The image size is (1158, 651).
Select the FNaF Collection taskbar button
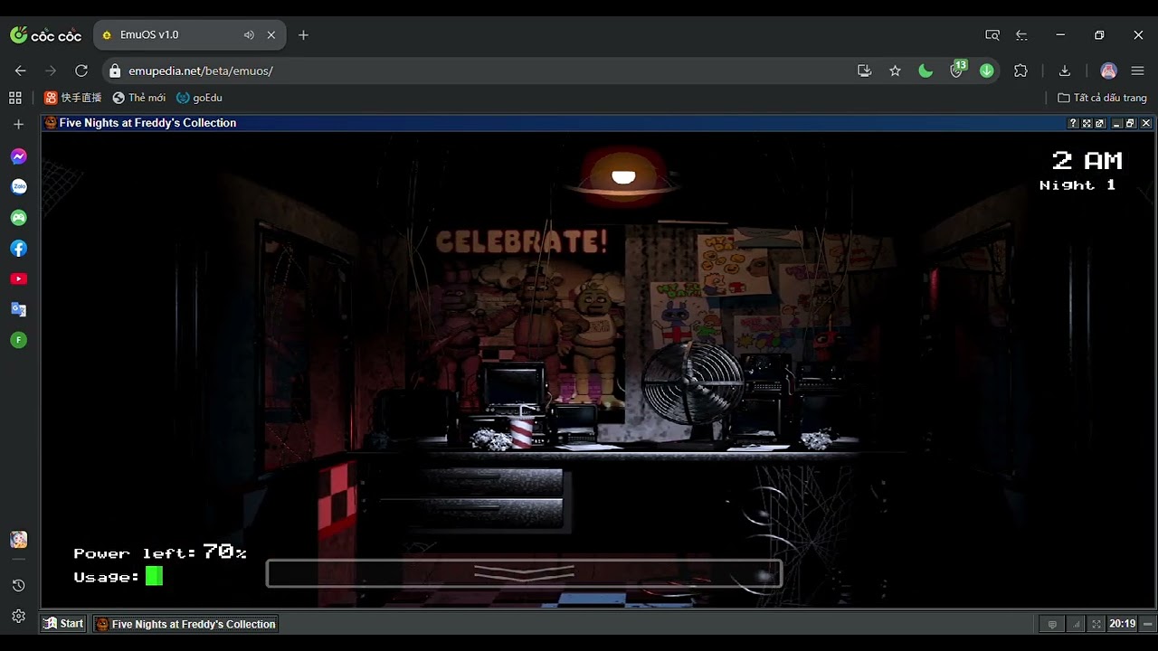[185, 624]
